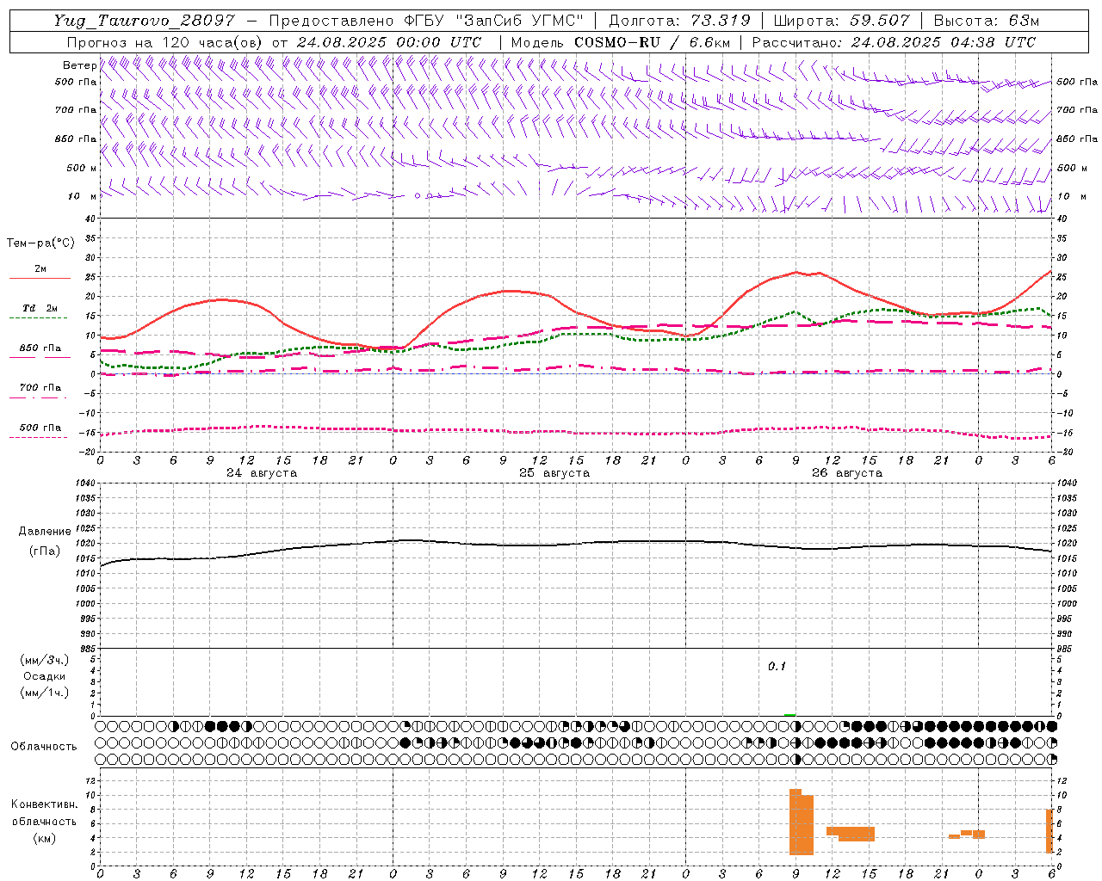Select the Облачность row label
Viewport: 1102px width, 881px height.
pyautogui.click(x=44, y=747)
